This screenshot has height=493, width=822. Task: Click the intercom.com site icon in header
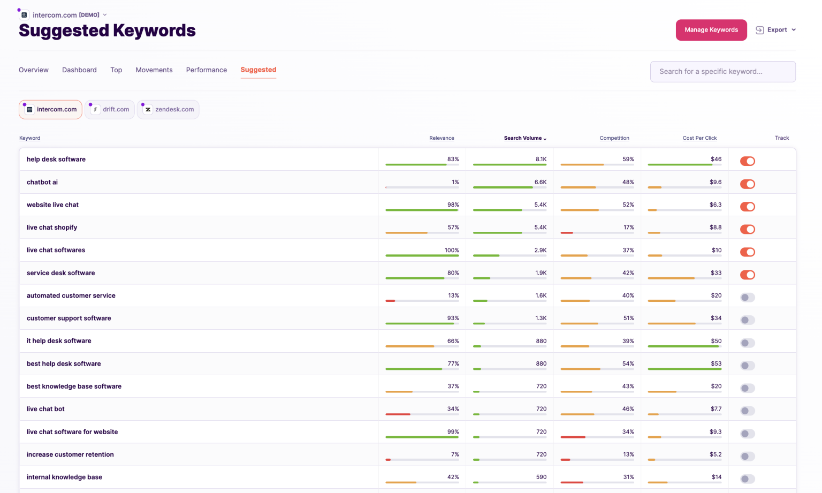point(24,15)
